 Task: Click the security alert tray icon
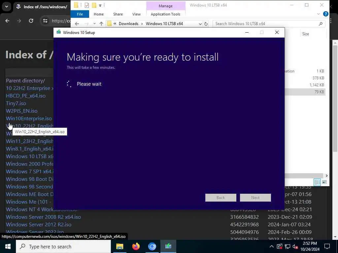280,246
